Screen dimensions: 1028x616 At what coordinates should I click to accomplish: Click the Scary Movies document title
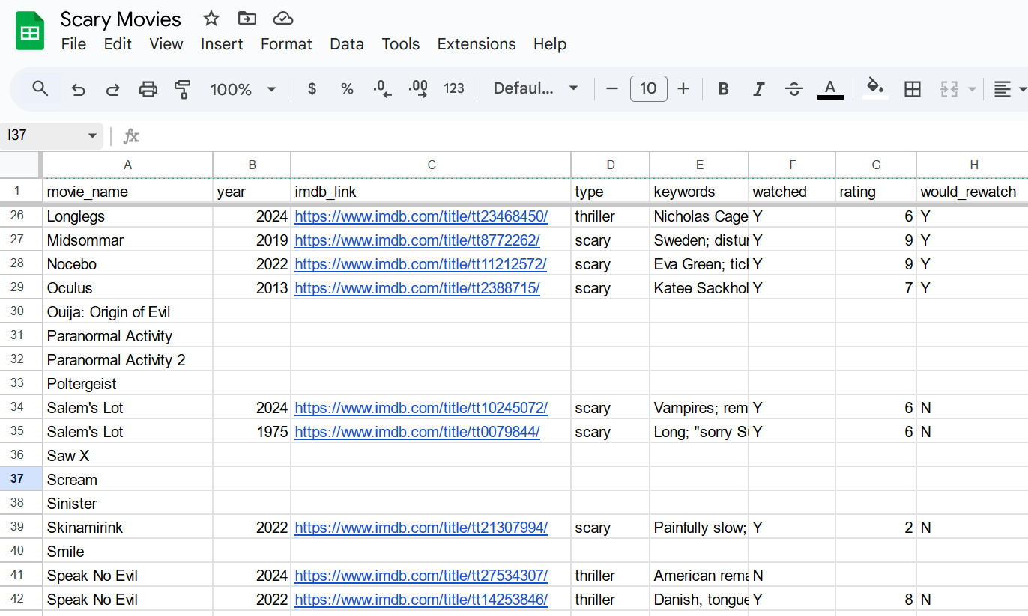[121, 19]
